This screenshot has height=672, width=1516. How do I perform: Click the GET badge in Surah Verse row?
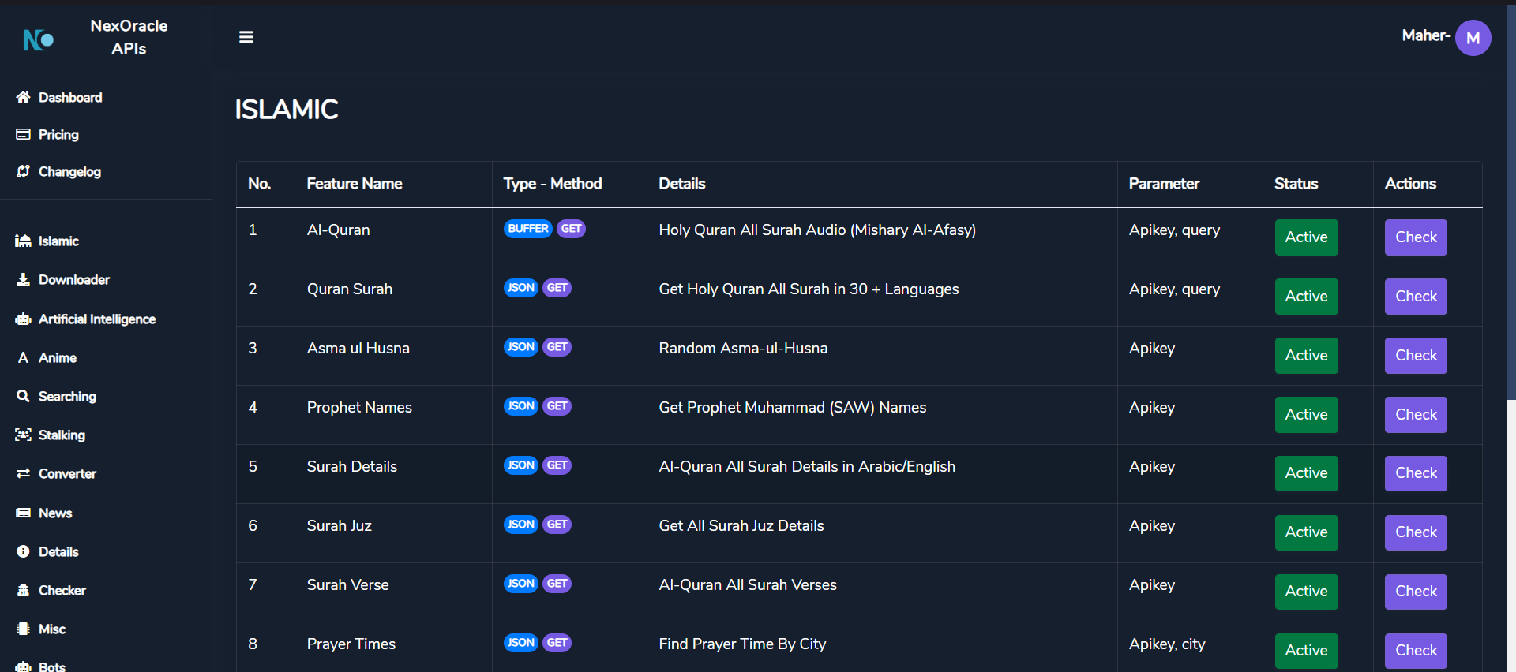[x=557, y=584]
